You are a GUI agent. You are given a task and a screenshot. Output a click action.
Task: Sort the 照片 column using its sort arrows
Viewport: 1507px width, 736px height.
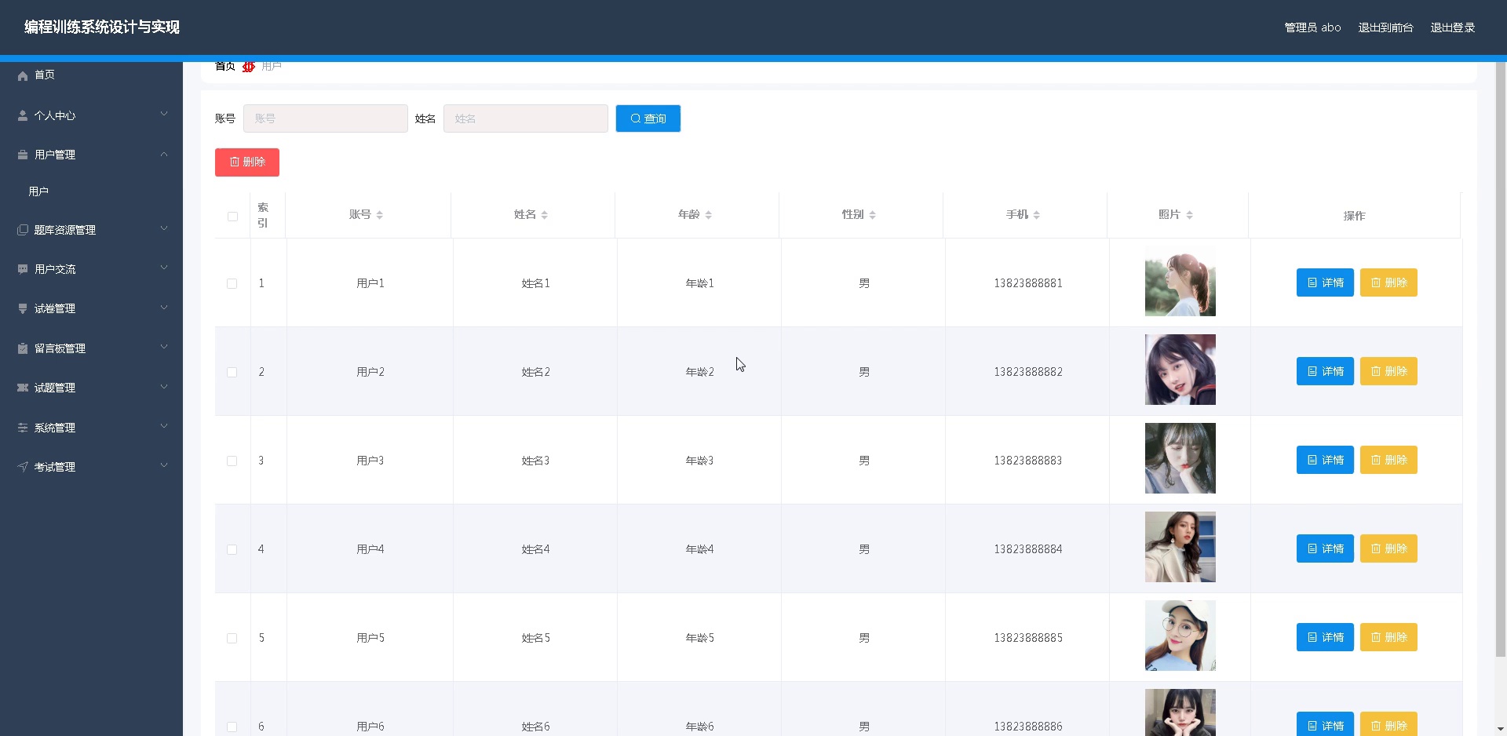pos(1189,215)
